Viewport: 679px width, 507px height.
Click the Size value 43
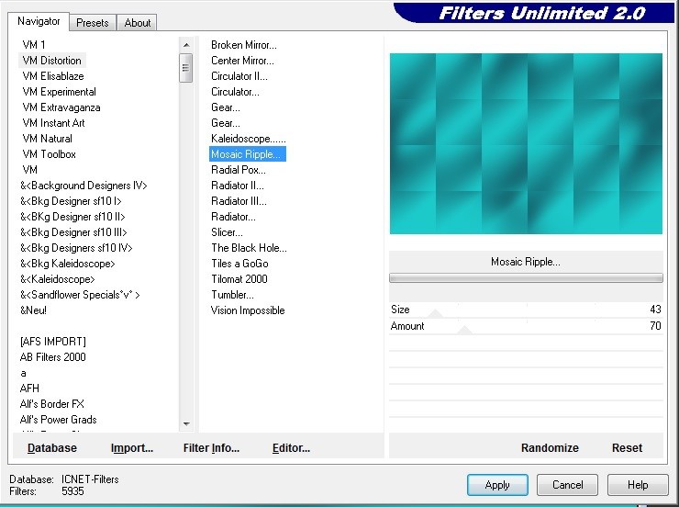pos(655,309)
